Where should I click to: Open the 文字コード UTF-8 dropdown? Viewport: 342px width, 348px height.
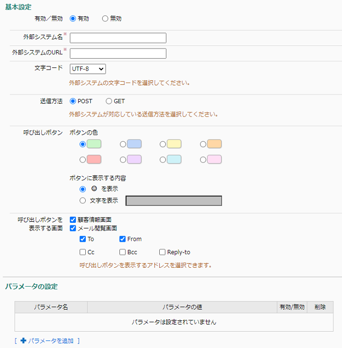[x=88, y=69]
